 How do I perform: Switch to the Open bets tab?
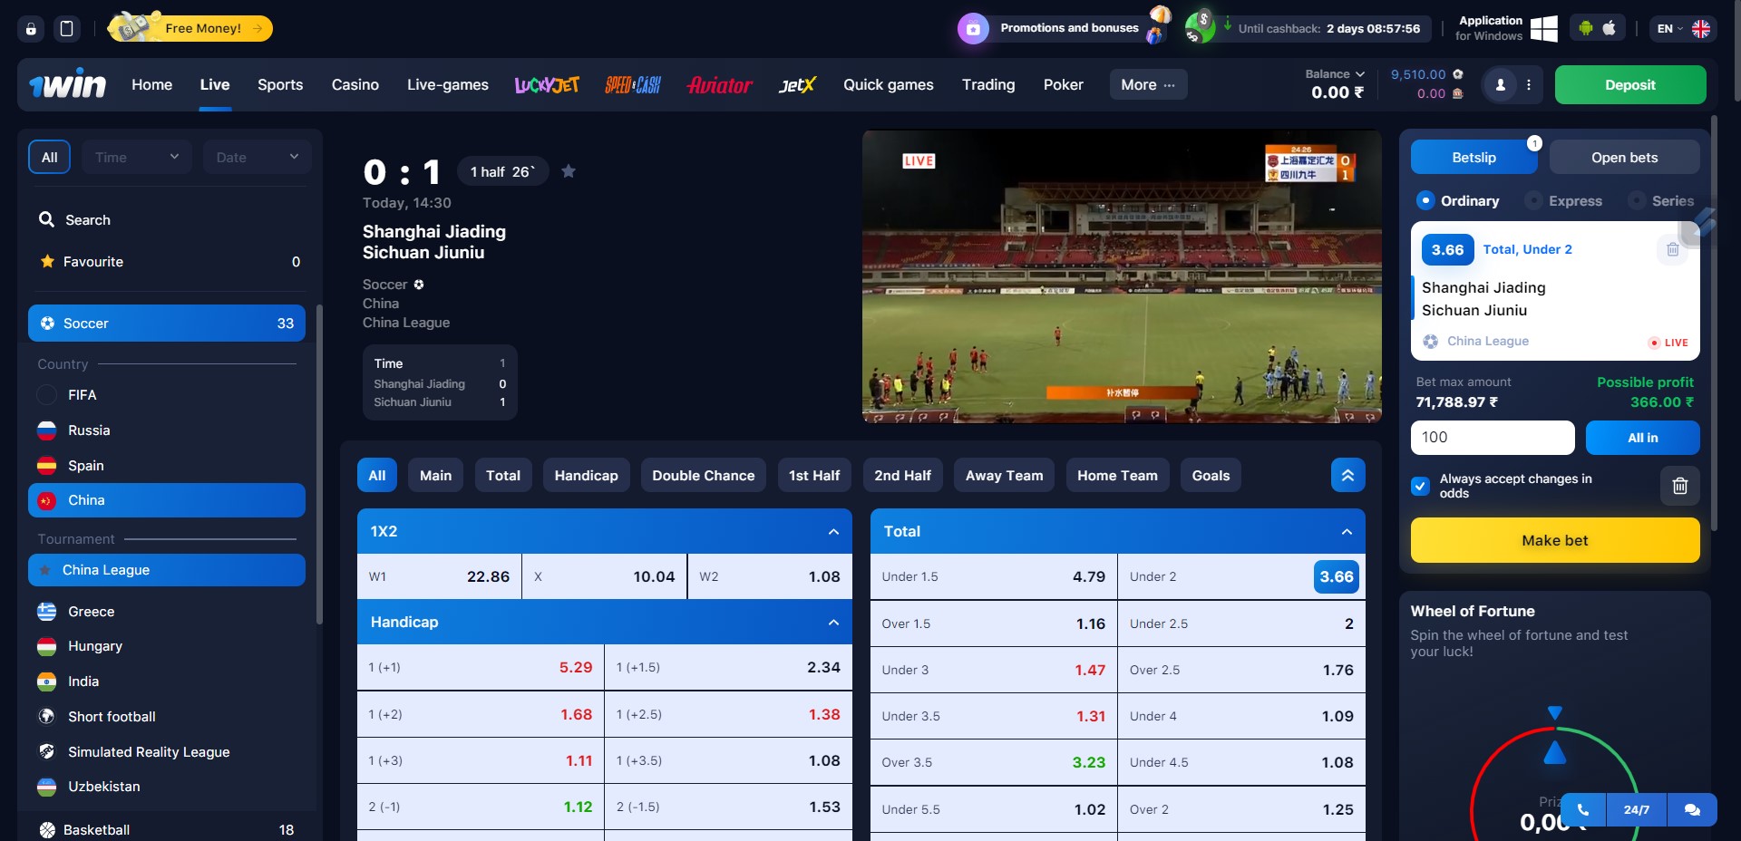click(x=1624, y=158)
